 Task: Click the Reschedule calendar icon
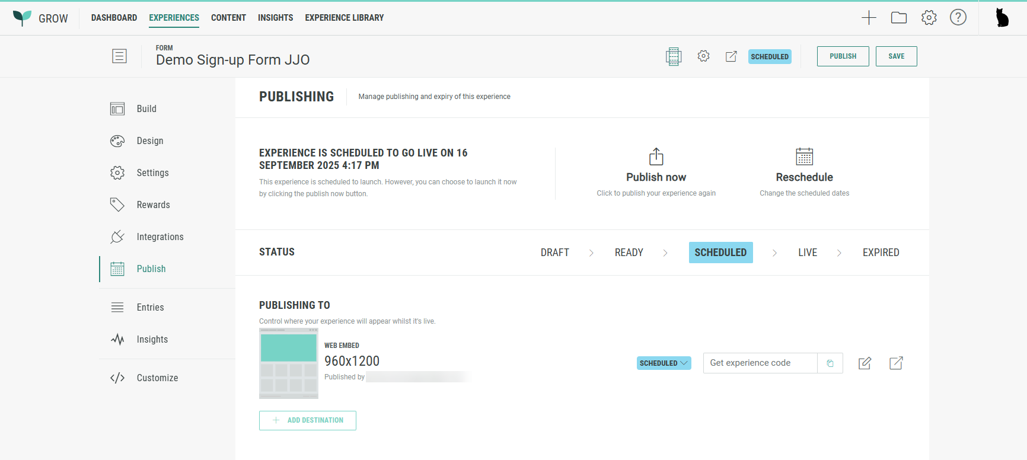pos(804,157)
